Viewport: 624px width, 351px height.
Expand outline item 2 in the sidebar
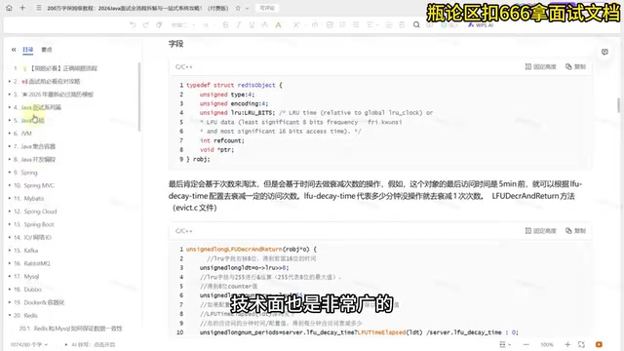click(10, 81)
